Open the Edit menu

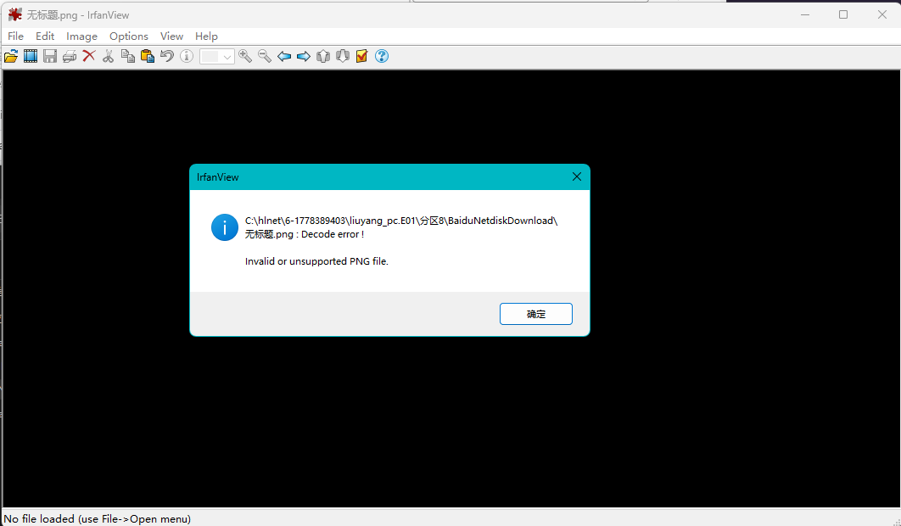[x=45, y=36]
